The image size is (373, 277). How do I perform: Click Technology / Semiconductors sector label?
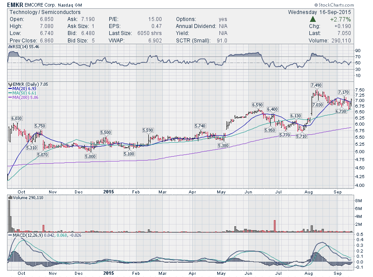(45, 12)
